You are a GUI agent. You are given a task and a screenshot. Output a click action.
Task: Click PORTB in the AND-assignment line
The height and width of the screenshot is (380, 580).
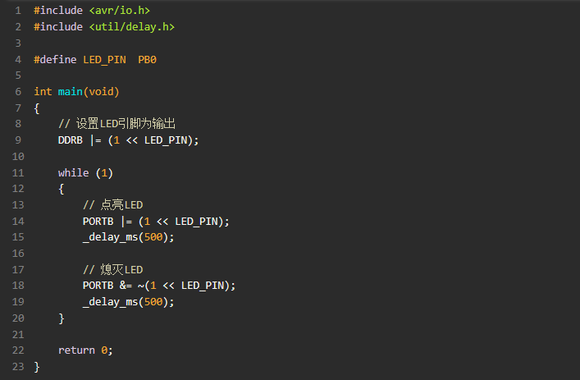[98, 286]
